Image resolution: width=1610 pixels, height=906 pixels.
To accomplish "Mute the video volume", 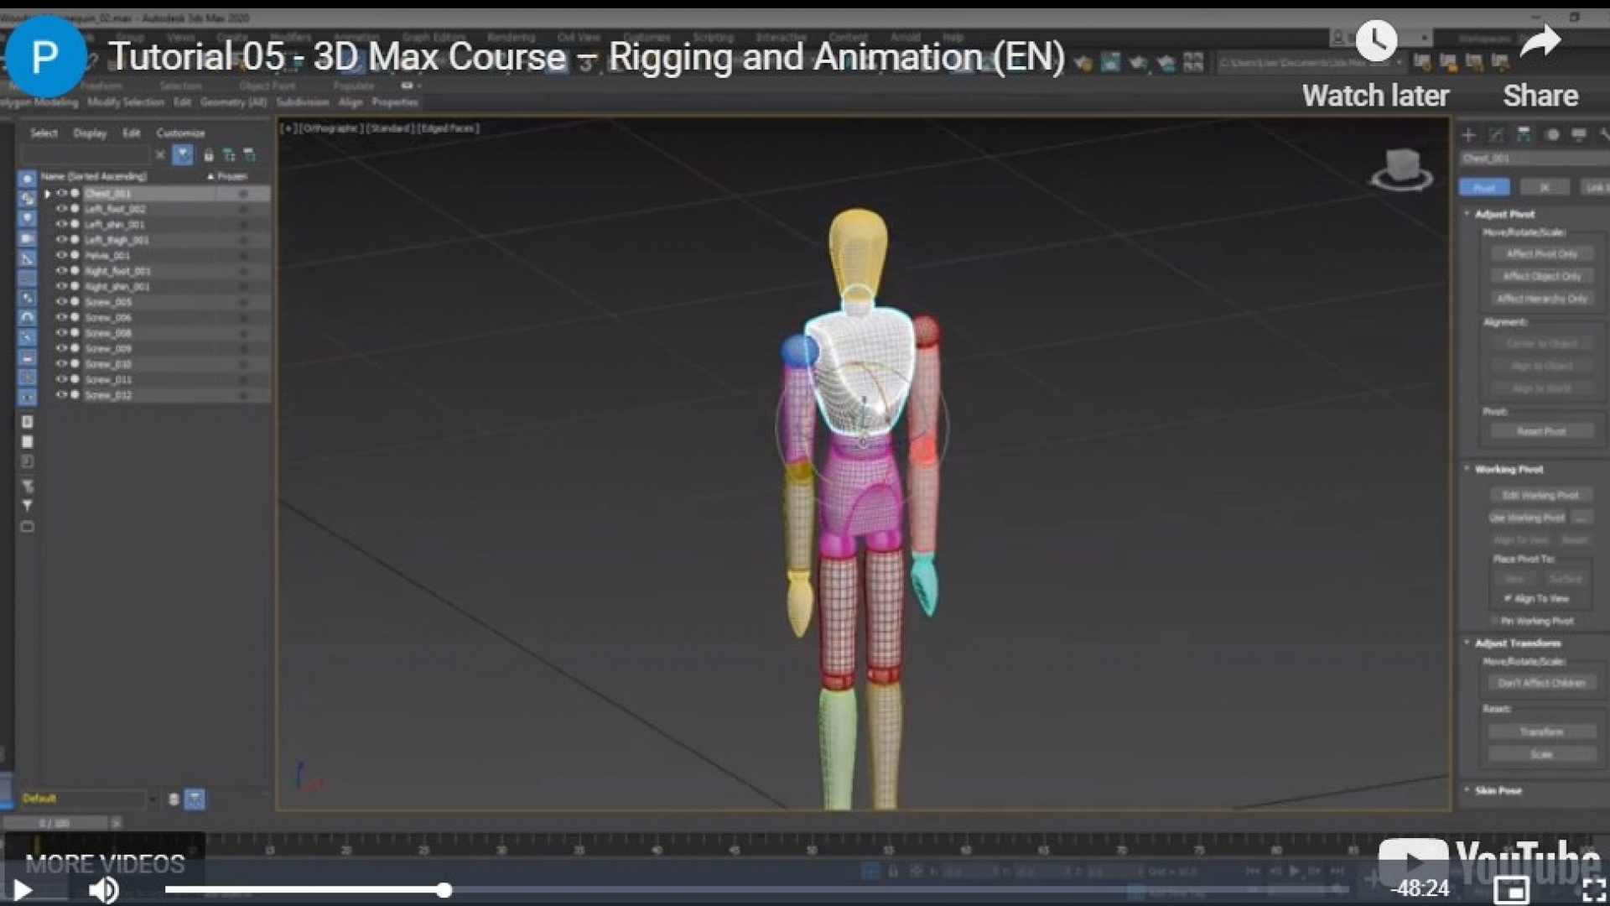I will [x=104, y=889].
